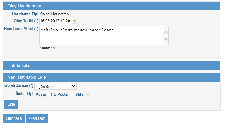Toggle the SMS checkbox

tap(87, 95)
